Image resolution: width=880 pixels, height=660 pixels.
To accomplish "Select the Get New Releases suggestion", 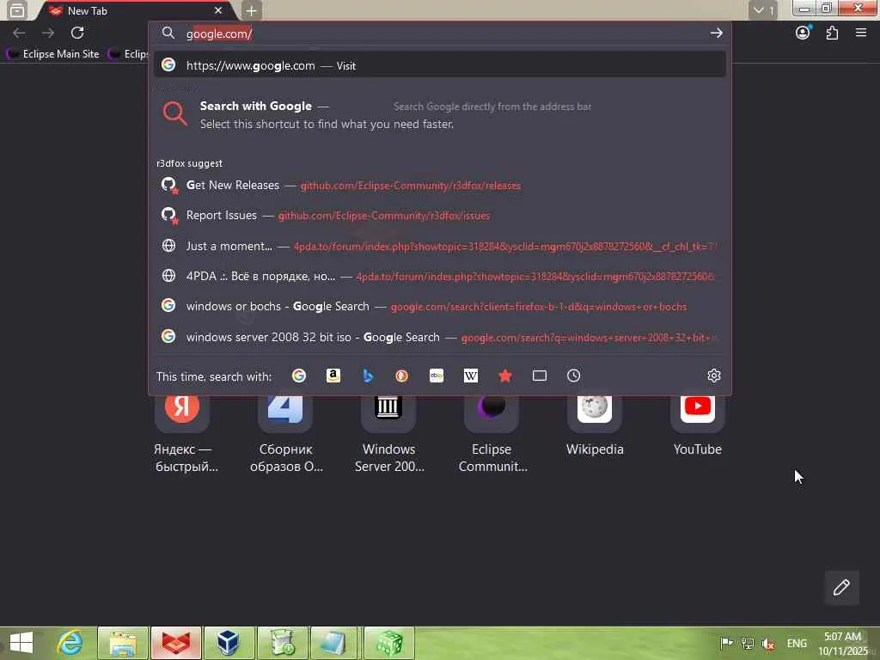I will (439, 186).
